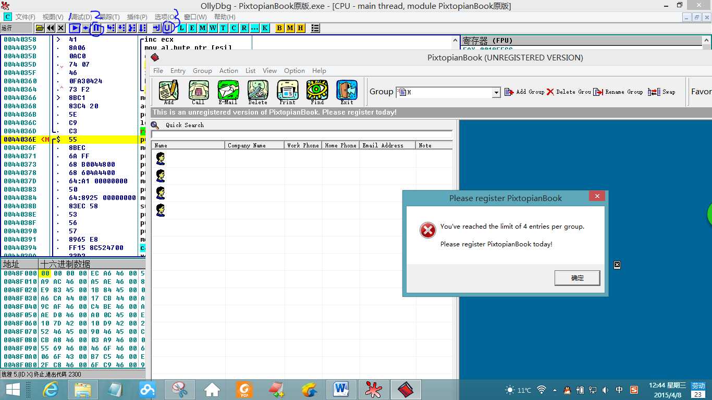Sort by Company Name column header

[x=255, y=145]
